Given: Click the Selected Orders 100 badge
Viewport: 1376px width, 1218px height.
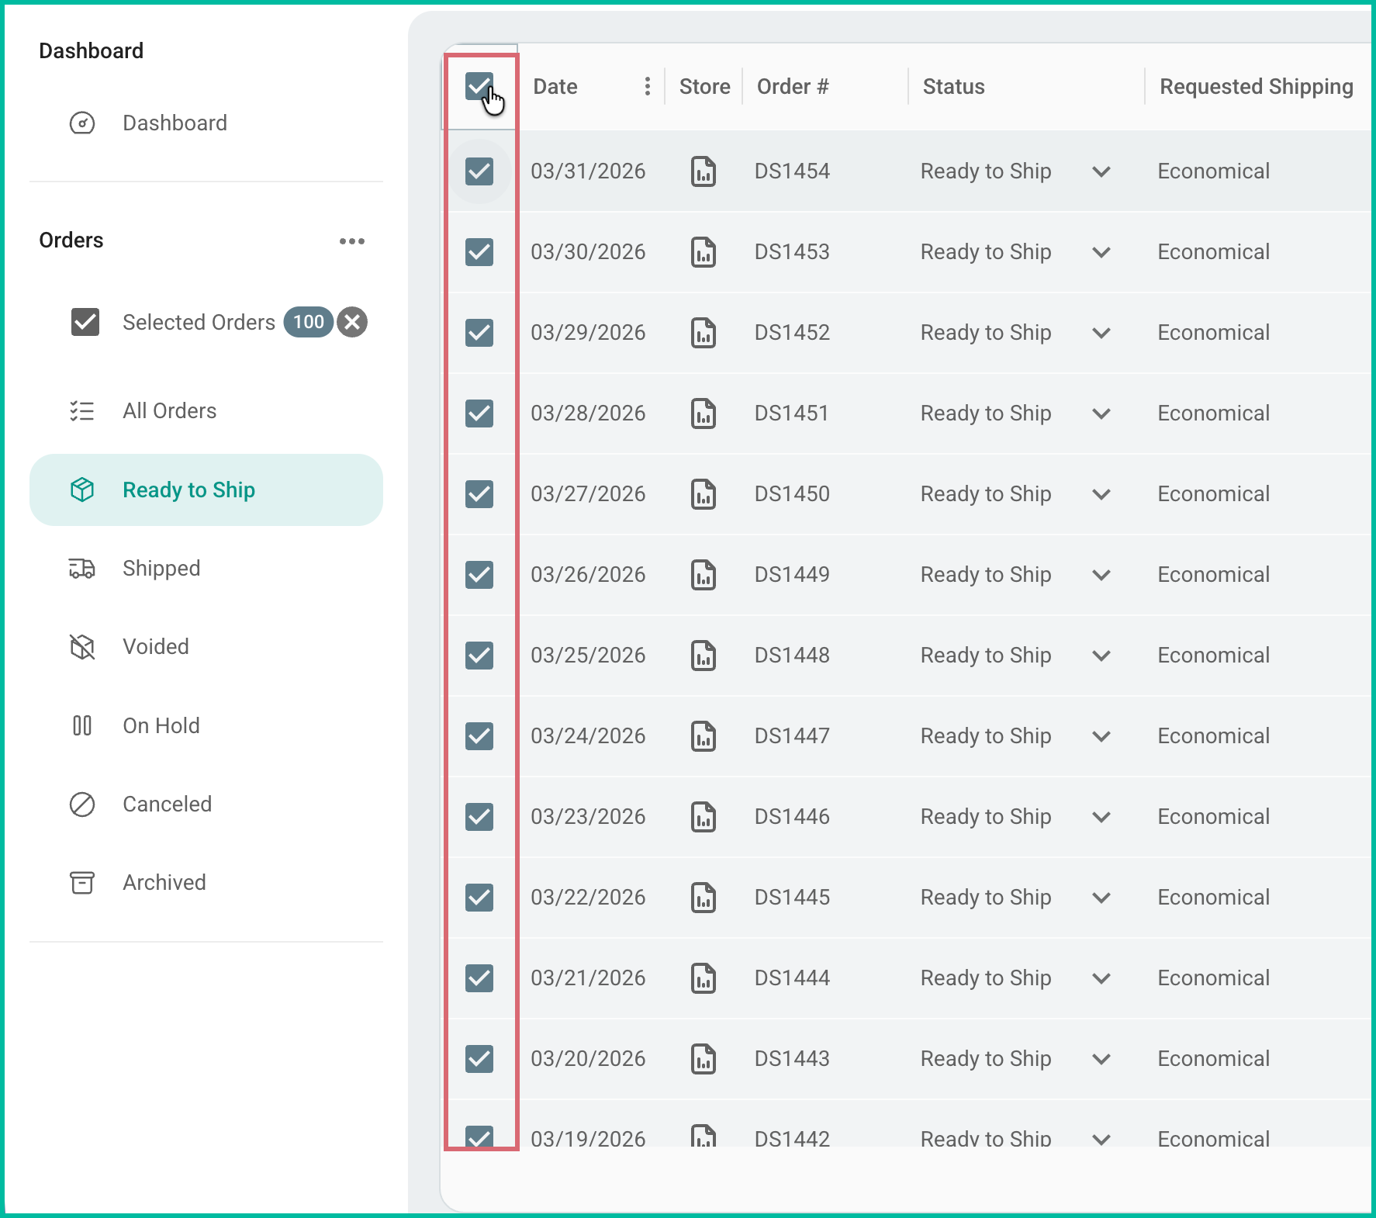Looking at the screenshot, I should point(309,322).
